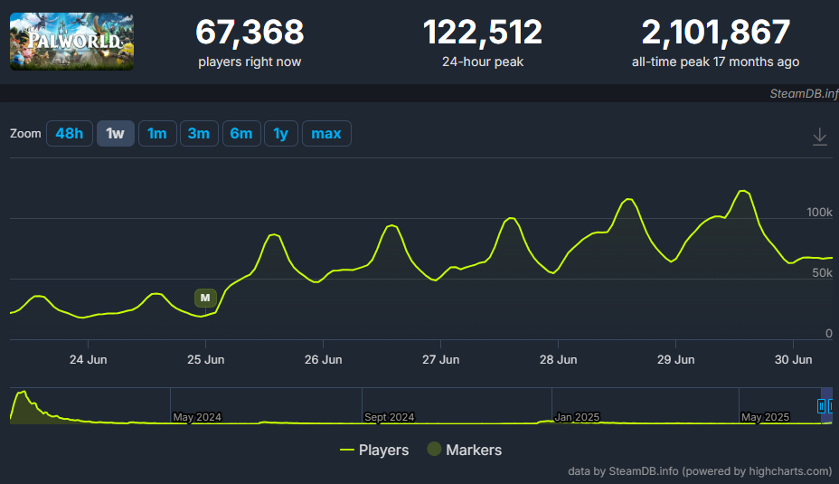Set chart zoom to 48h
Screen dimensions: 839x484
click(70, 133)
